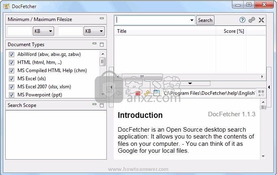
Task: Uncheck MS Excel 2007 (xlsx, xlsm)
Action: (11, 87)
